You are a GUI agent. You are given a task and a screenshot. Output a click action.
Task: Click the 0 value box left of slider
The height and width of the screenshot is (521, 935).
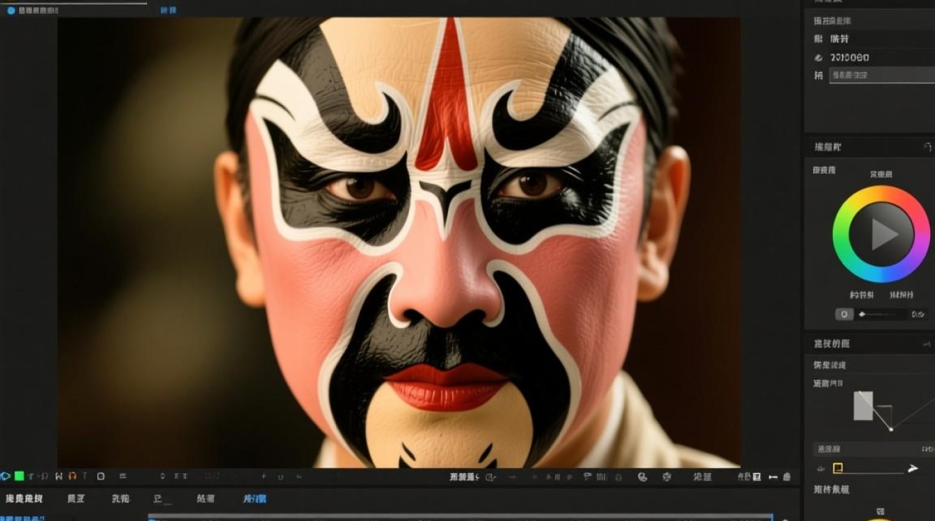(844, 314)
